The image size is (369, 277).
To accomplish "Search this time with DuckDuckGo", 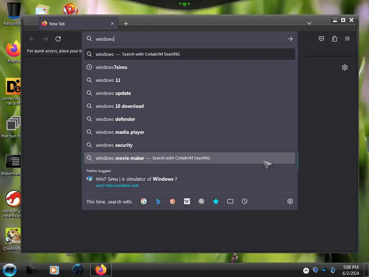I will pyautogui.click(x=173, y=201).
